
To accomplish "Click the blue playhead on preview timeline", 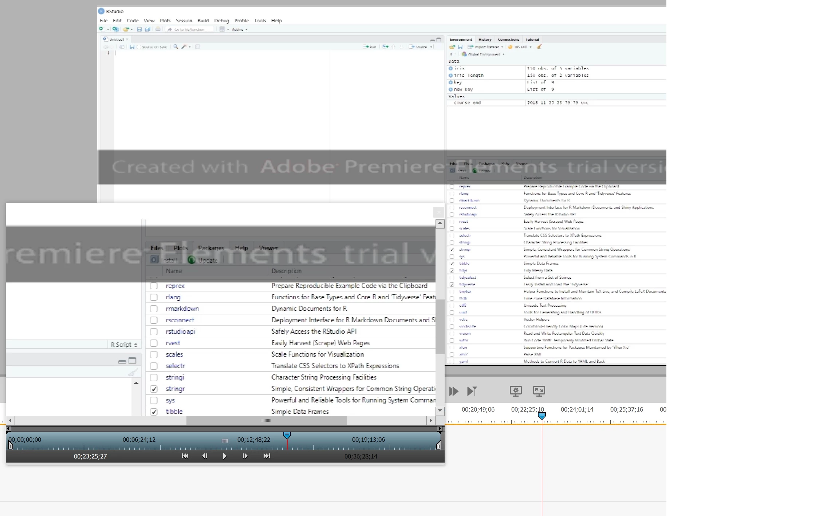I will (287, 435).
